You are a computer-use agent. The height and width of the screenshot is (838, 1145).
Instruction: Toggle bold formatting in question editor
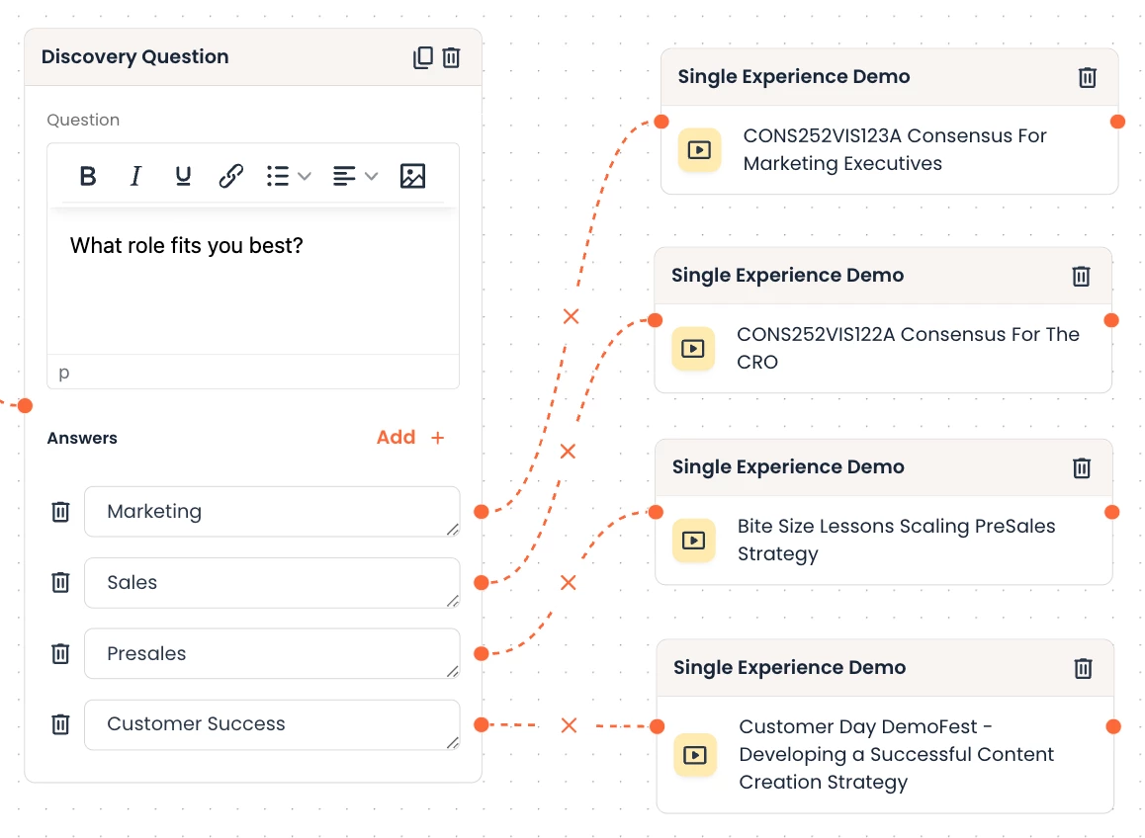click(x=88, y=176)
